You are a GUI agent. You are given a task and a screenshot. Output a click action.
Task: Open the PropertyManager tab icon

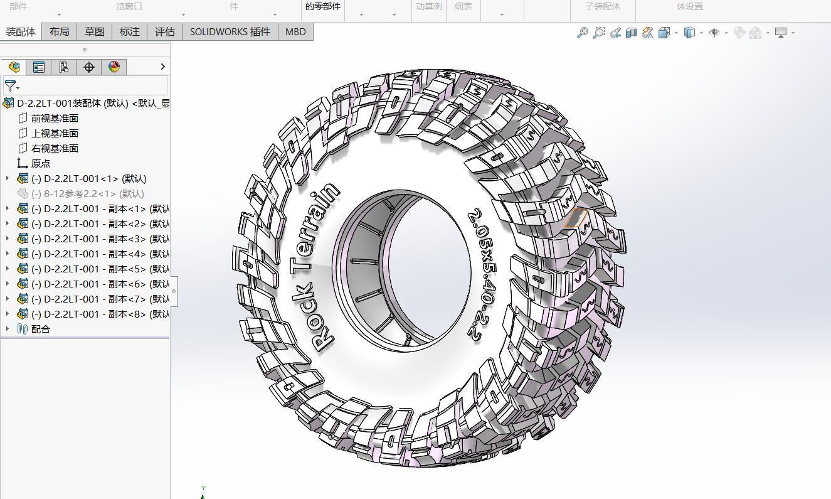[39, 67]
